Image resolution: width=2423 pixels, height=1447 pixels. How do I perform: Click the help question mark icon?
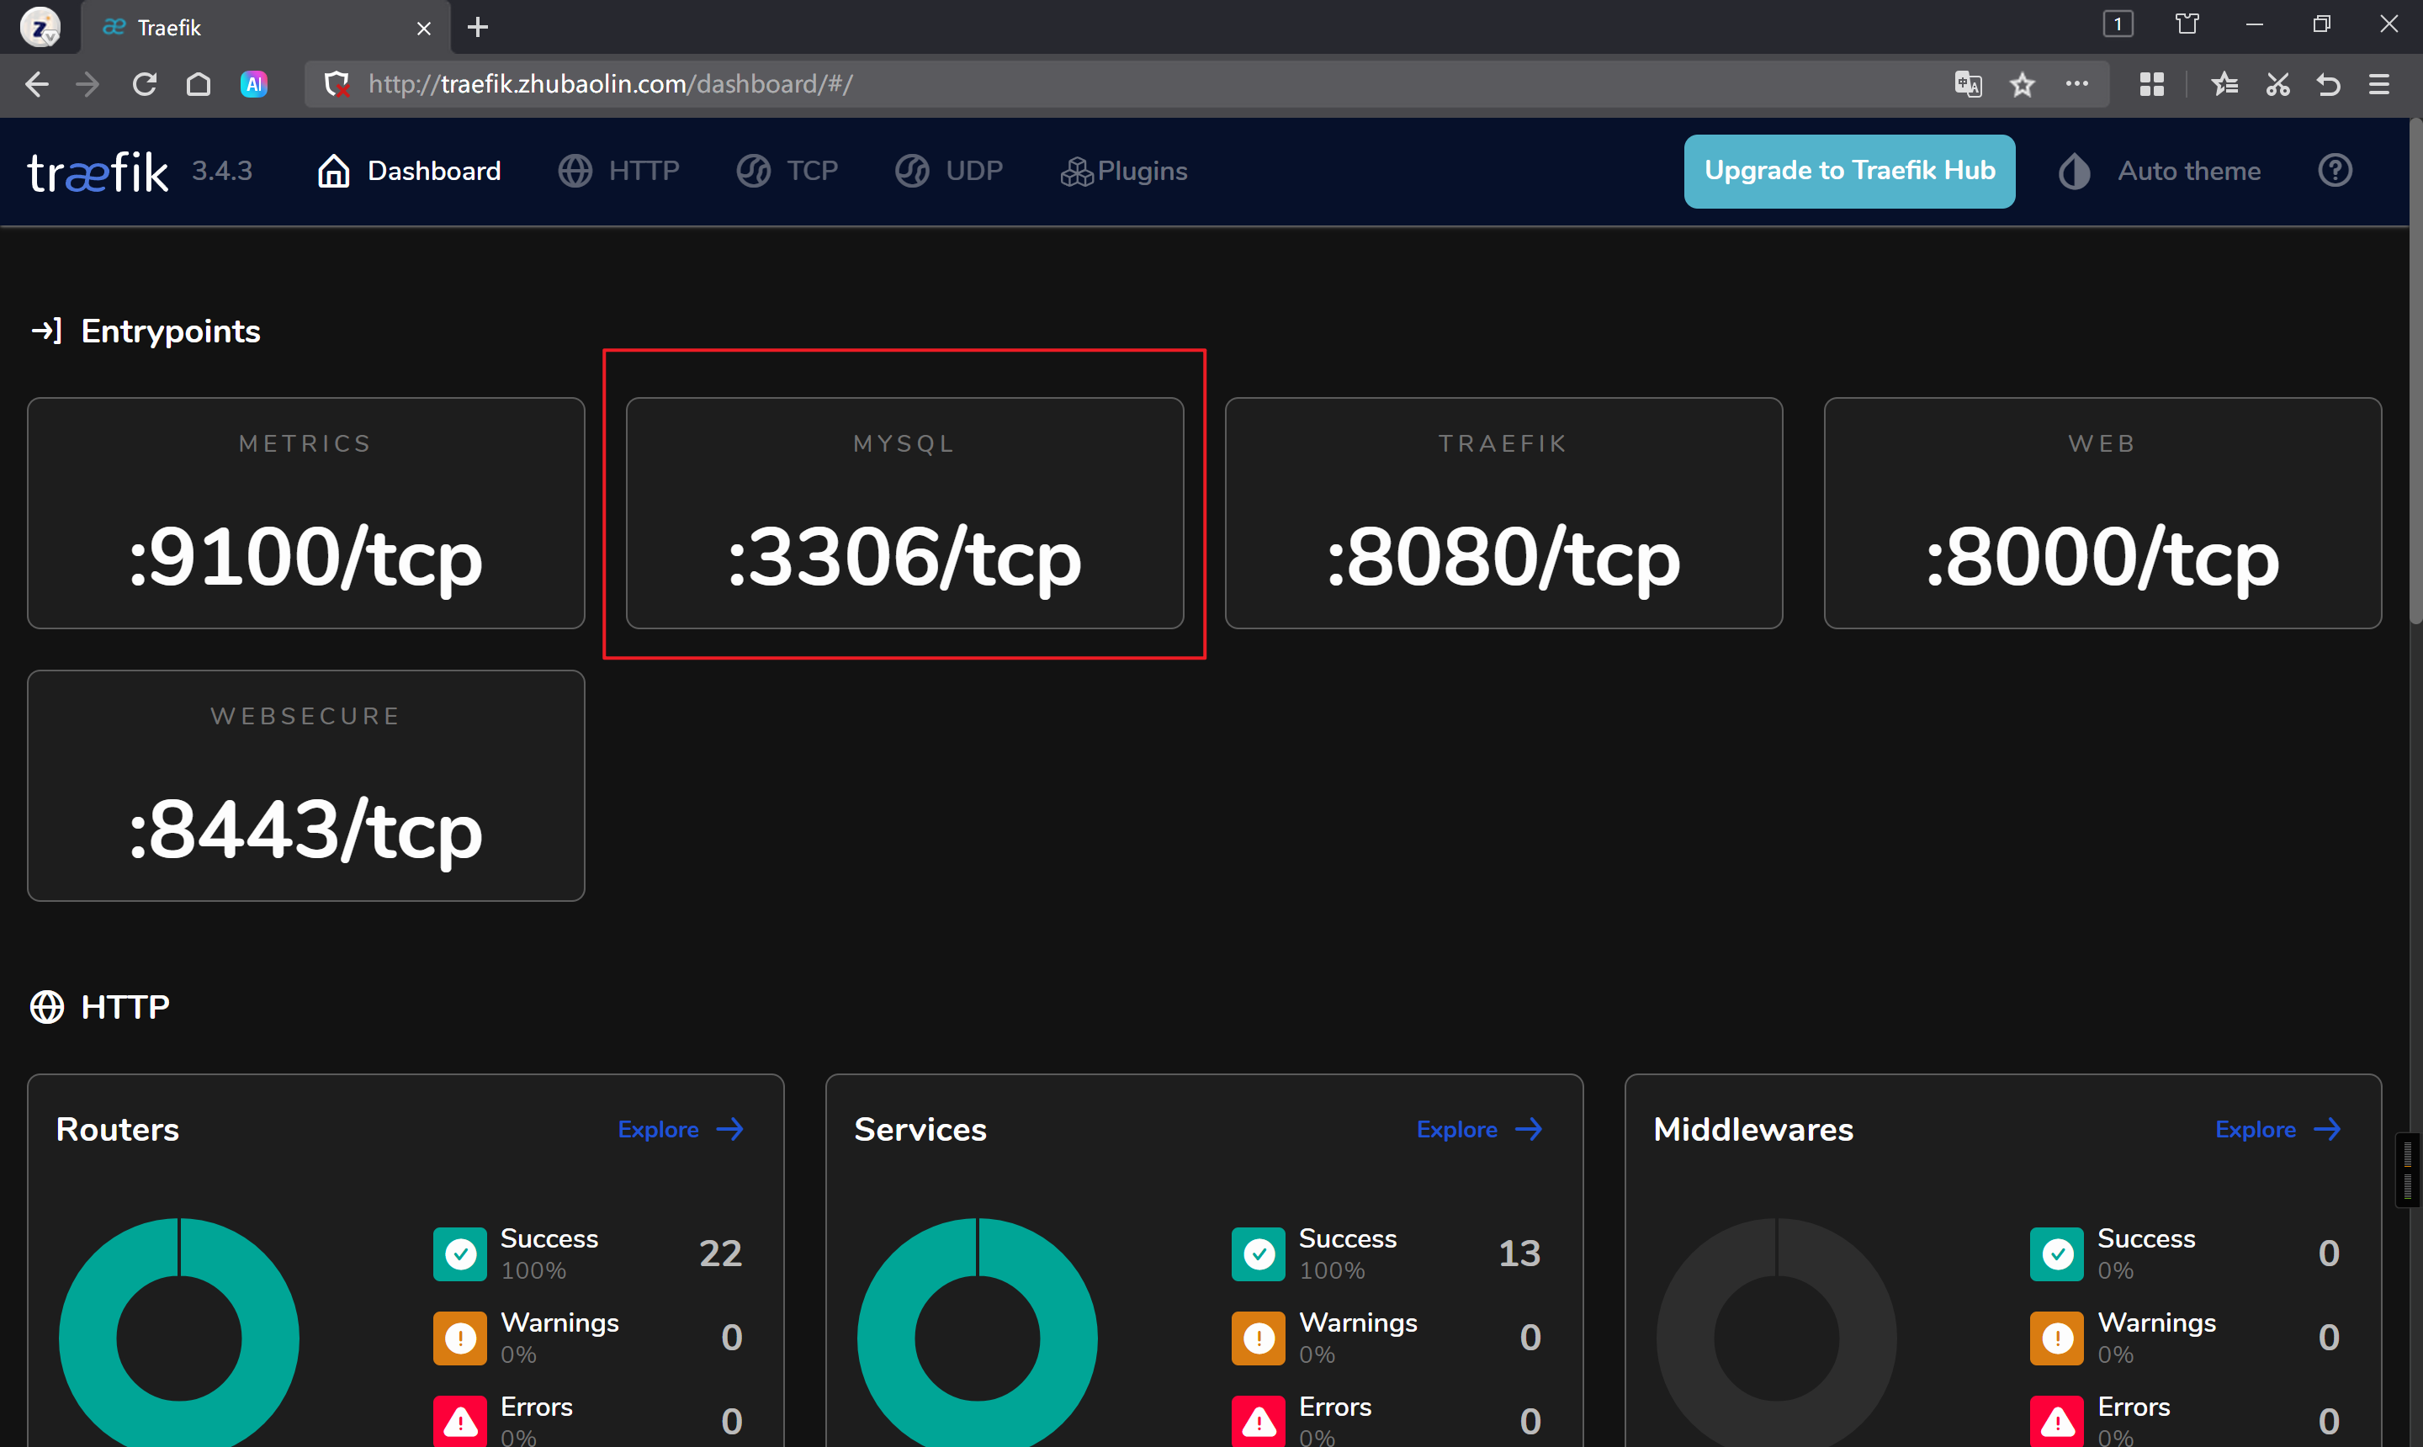[2335, 171]
